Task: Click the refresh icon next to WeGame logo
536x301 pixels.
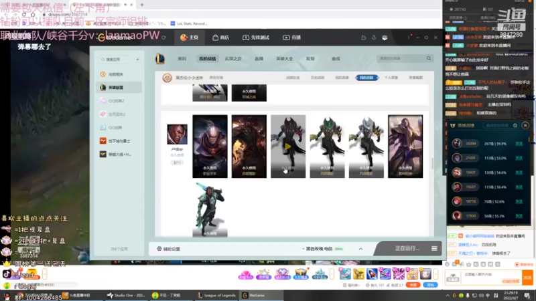Action: point(163,37)
